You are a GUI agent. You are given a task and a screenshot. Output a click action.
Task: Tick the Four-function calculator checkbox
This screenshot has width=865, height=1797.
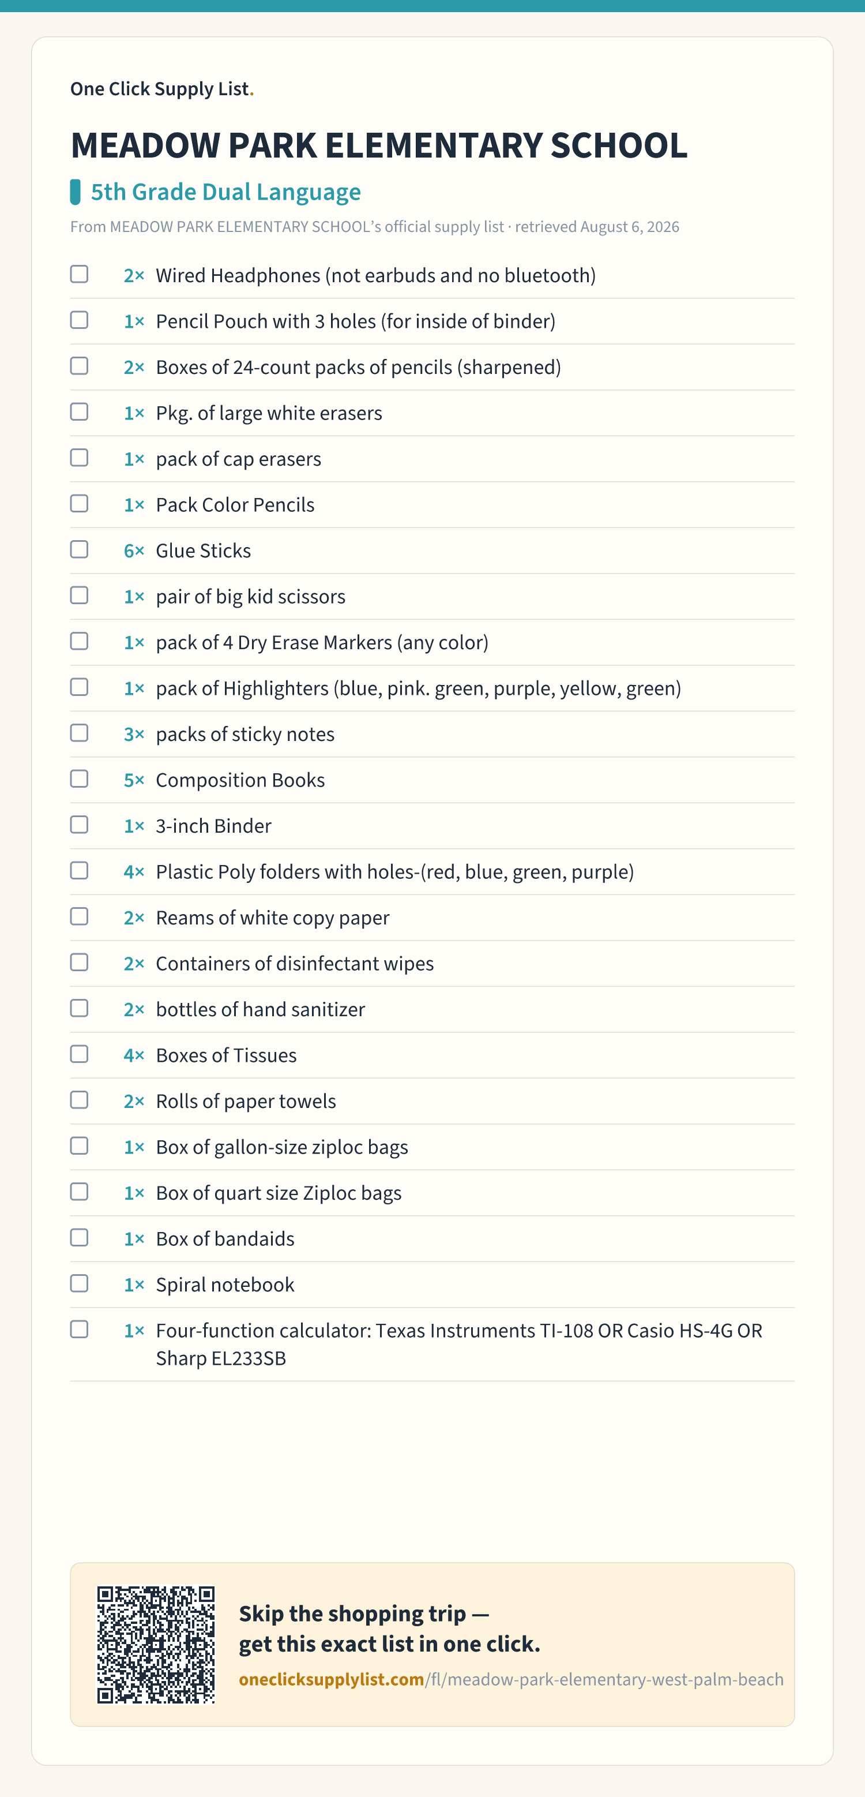tap(80, 1330)
